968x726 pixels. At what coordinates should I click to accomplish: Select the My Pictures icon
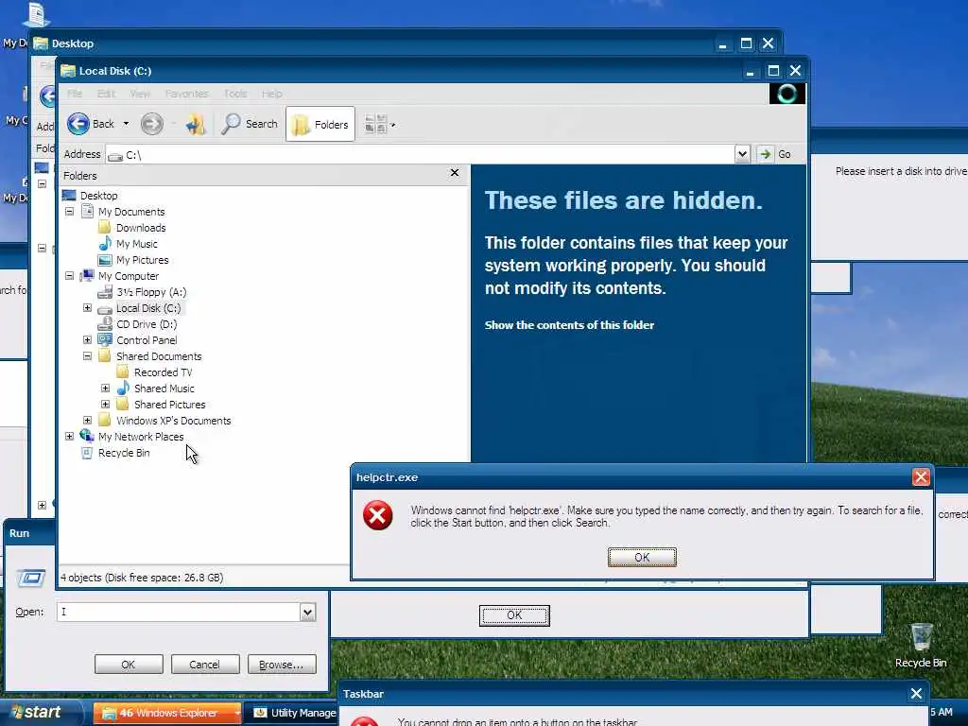coord(105,260)
